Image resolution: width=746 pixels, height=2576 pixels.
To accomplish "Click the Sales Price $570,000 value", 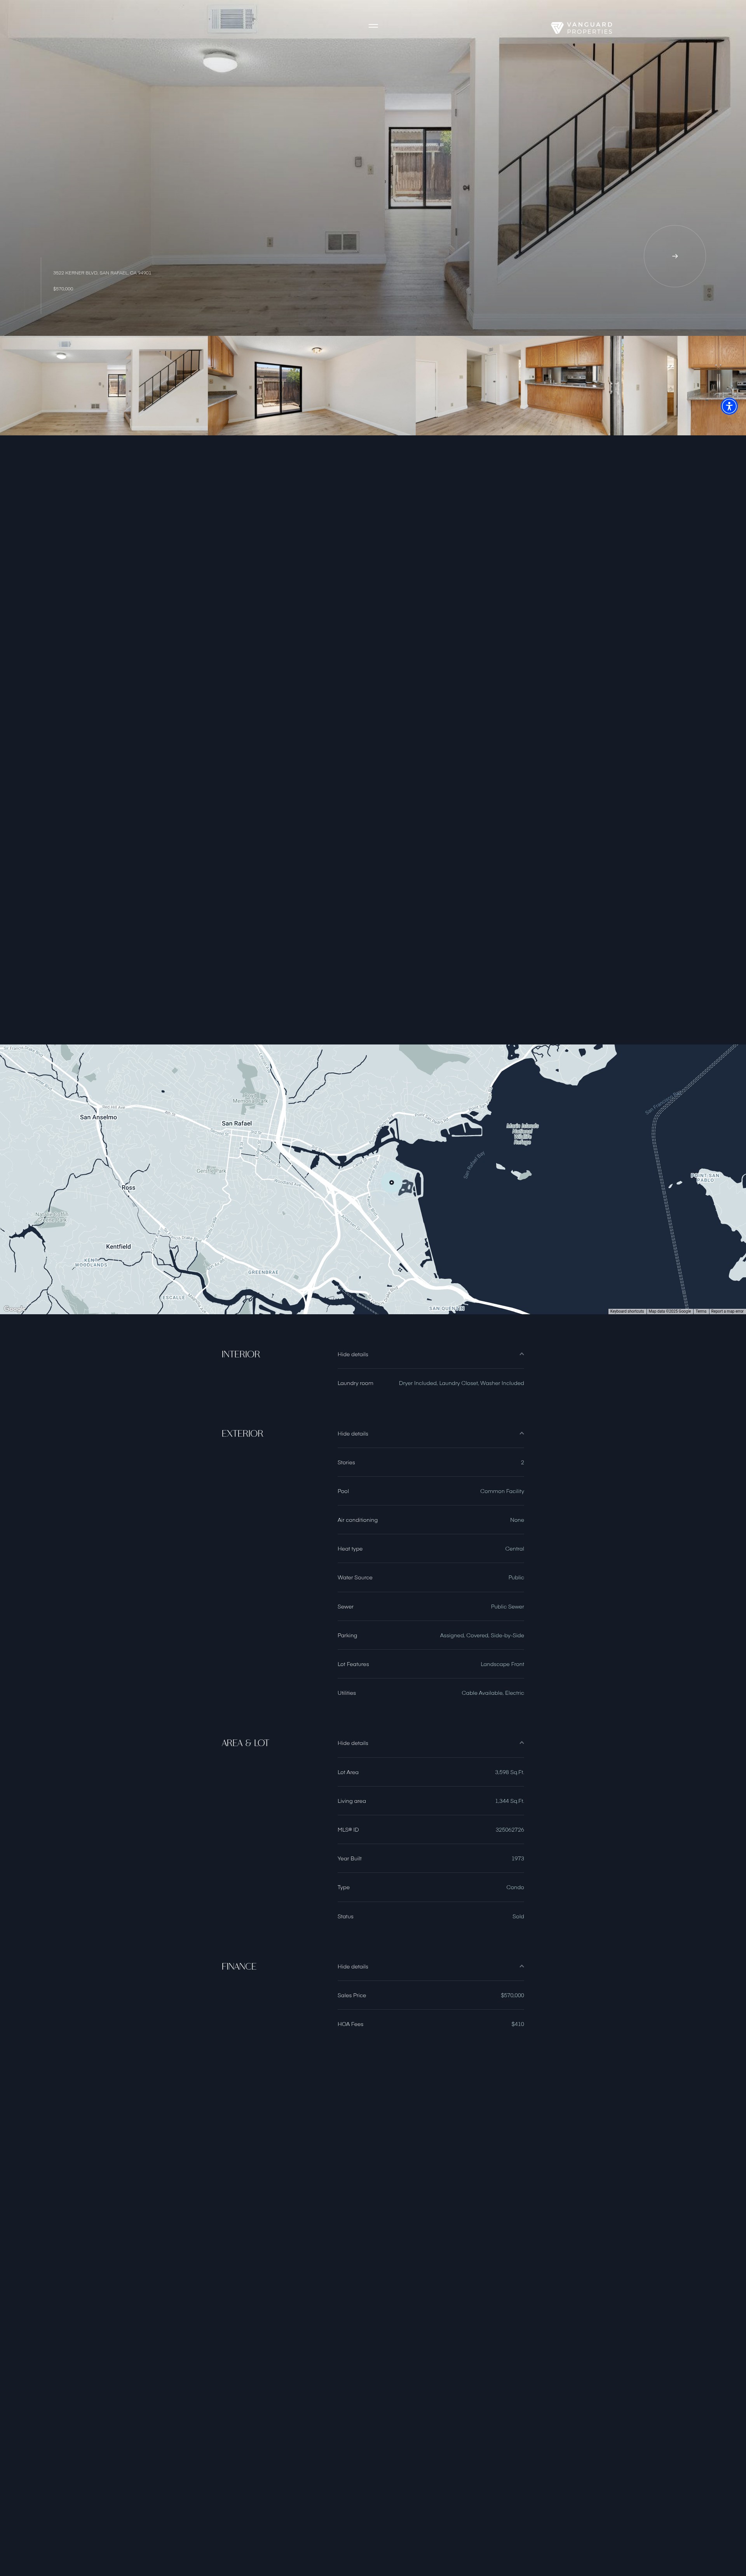I will click(512, 1995).
